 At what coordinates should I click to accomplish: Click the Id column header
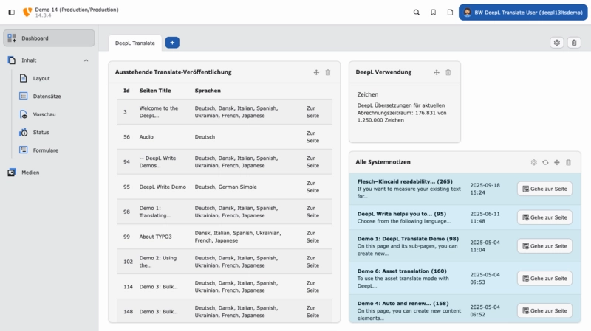pyautogui.click(x=126, y=91)
